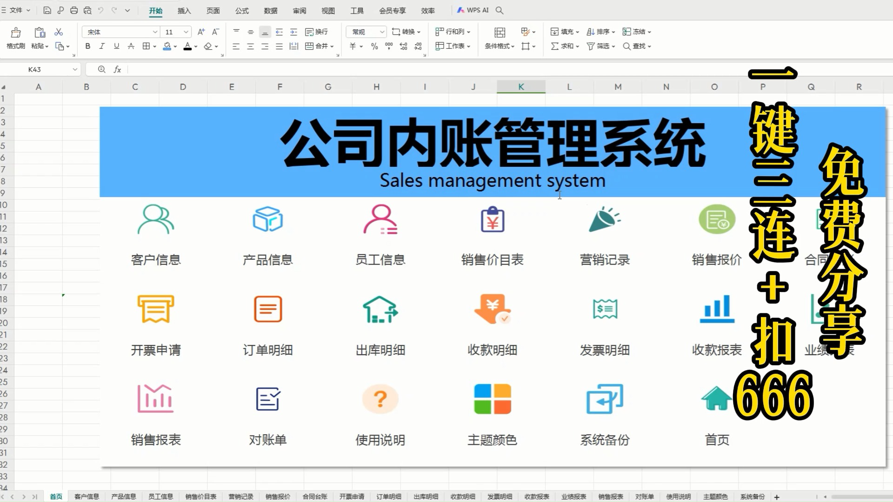The width and height of the screenshot is (893, 502).
Task: Click the format painter brush icon
Action: pos(16,32)
